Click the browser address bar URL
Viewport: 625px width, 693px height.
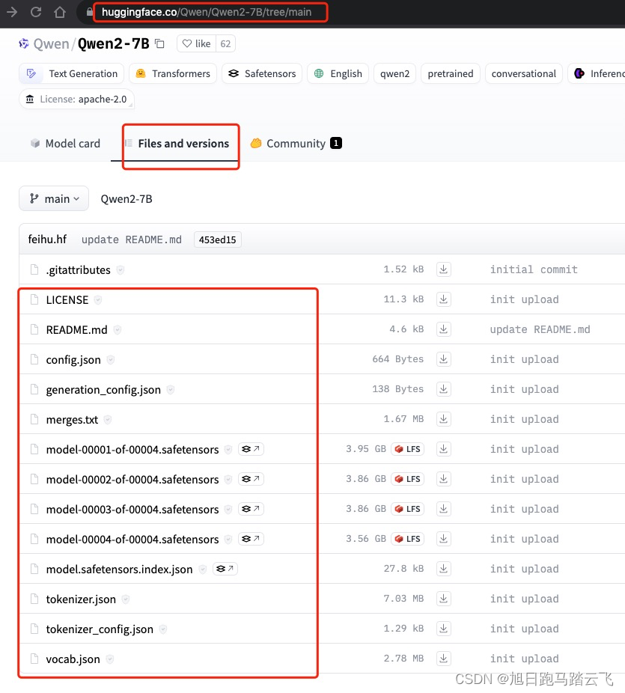coord(207,12)
